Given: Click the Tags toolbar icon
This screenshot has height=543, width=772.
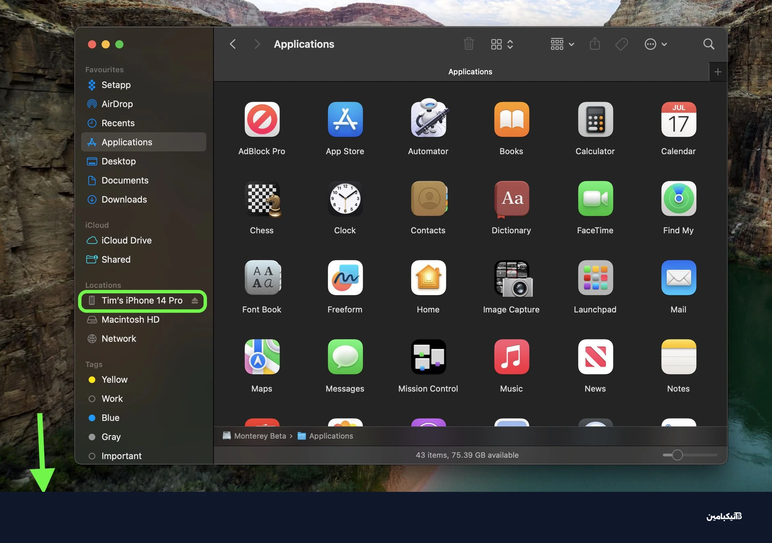Looking at the screenshot, I should 622,44.
